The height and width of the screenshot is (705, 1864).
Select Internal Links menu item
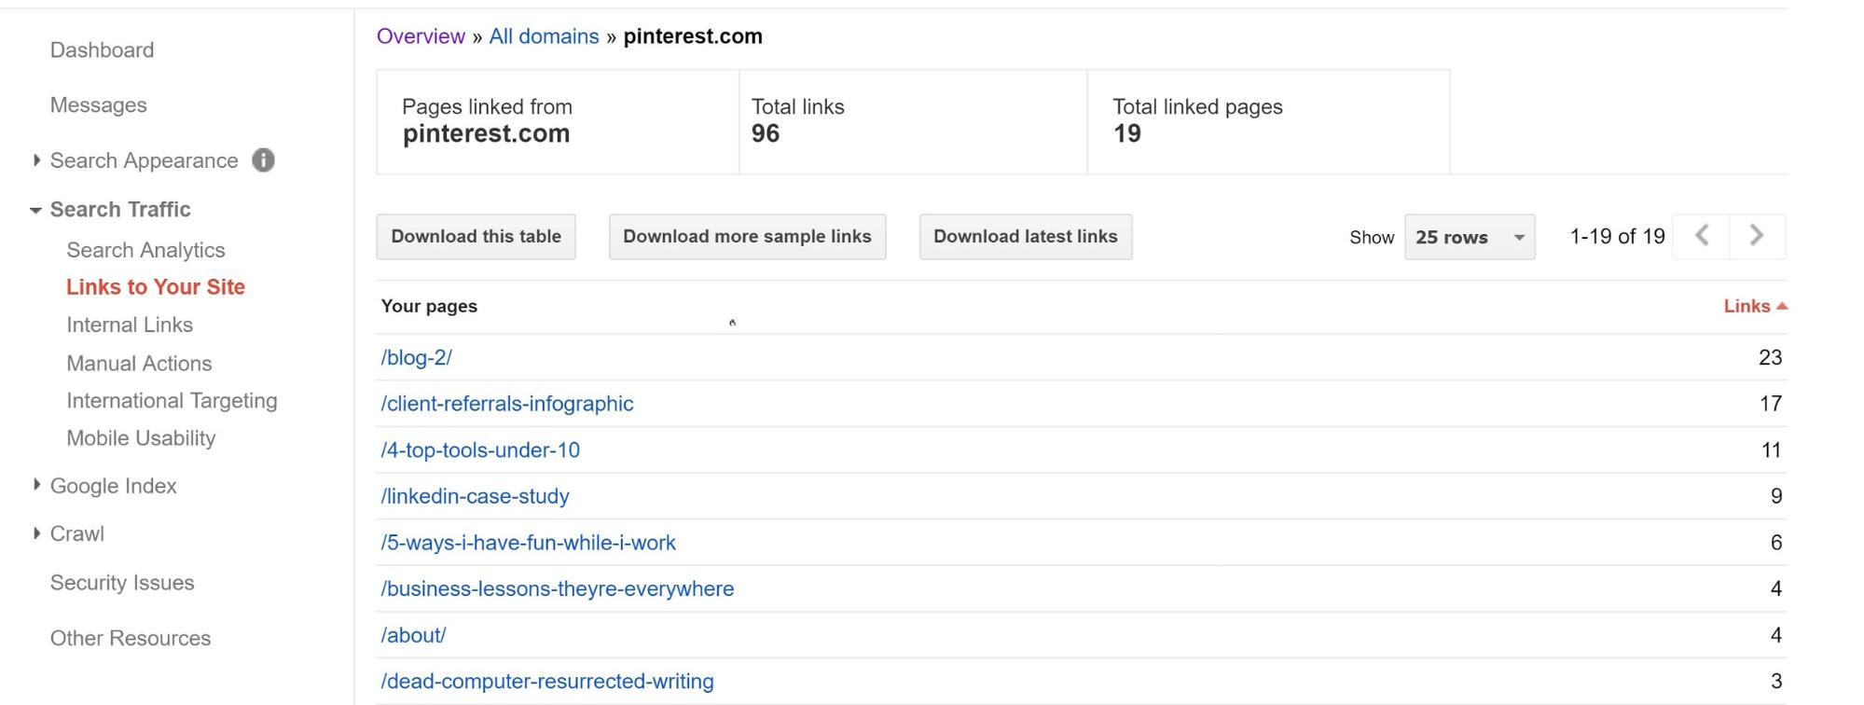[x=130, y=325]
